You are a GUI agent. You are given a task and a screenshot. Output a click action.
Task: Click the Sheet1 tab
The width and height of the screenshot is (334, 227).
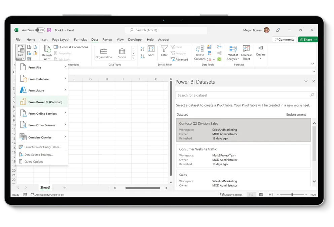coord(45,188)
